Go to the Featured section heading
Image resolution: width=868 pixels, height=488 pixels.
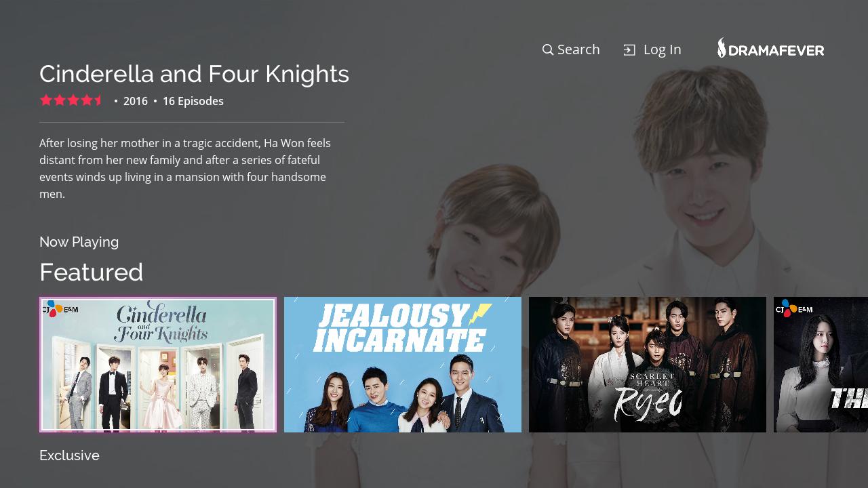(91, 272)
